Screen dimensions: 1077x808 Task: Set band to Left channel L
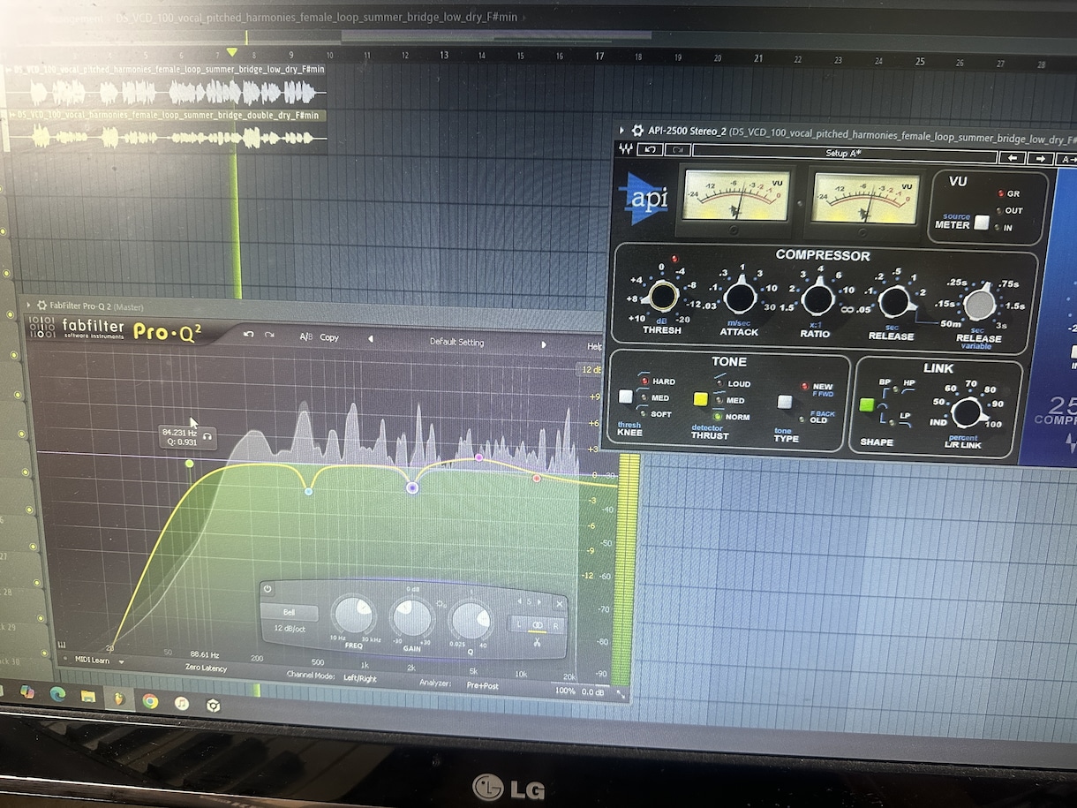[519, 624]
